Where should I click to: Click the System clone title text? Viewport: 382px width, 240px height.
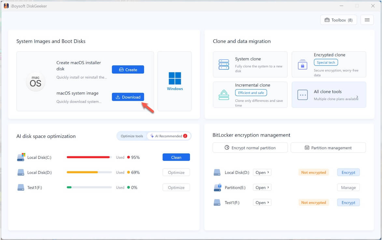pos(248,59)
